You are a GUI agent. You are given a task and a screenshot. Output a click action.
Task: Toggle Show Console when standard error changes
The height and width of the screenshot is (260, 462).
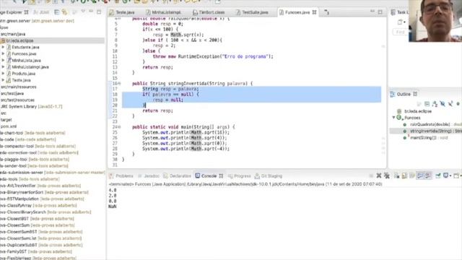428,175
